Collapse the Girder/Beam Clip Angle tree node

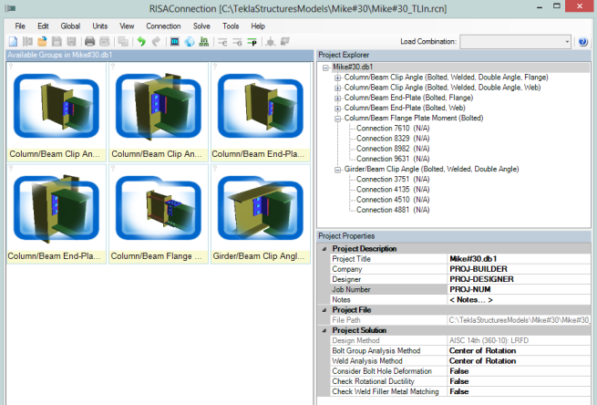[338, 169]
